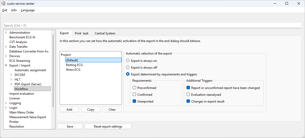Screen dimensions: 305x138
Task: Expand the Administration tree node
Action: point(6,33)
